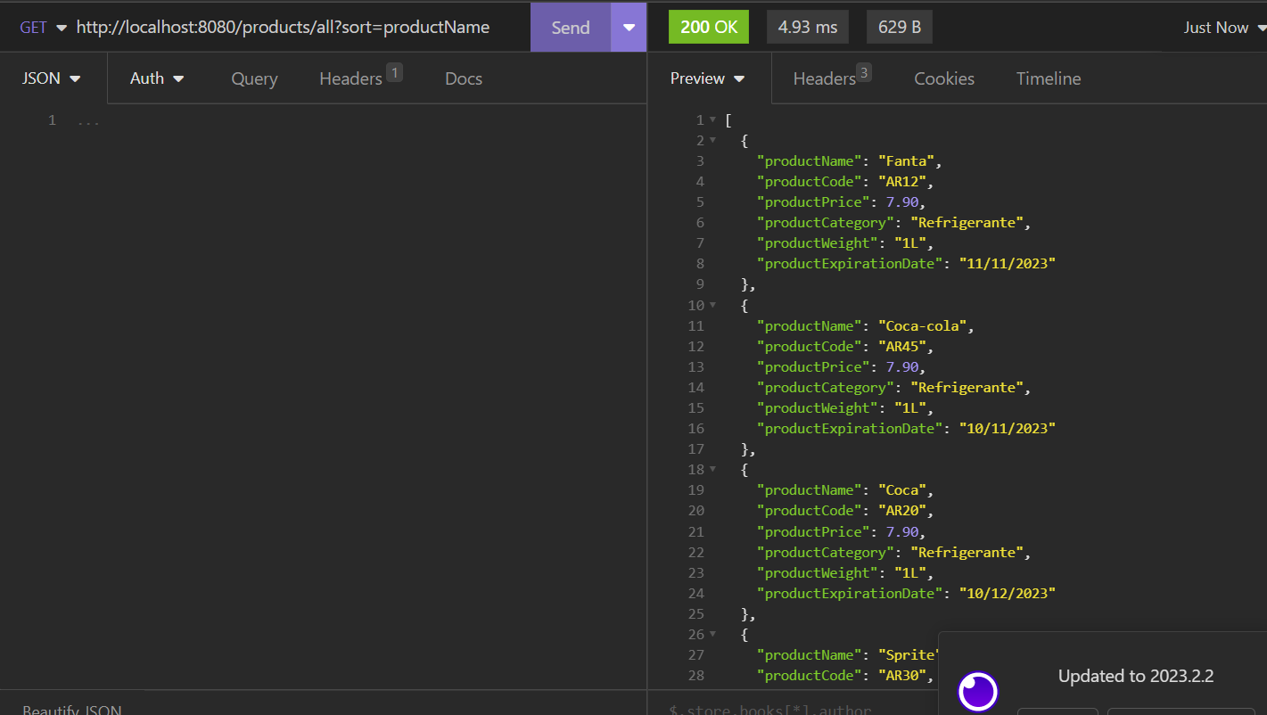The height and width of the screenshot is (715, 1267).
Task: Click "Refrigerante" on line 22
Action: point(967,553)
